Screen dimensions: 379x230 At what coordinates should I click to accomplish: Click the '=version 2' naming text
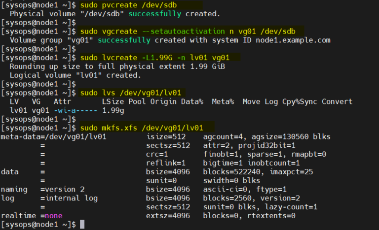click(62, 190)
